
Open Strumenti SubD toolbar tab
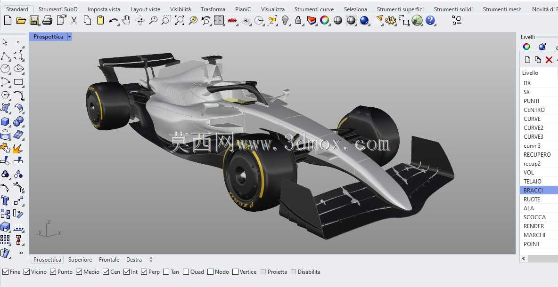[58, 9]
